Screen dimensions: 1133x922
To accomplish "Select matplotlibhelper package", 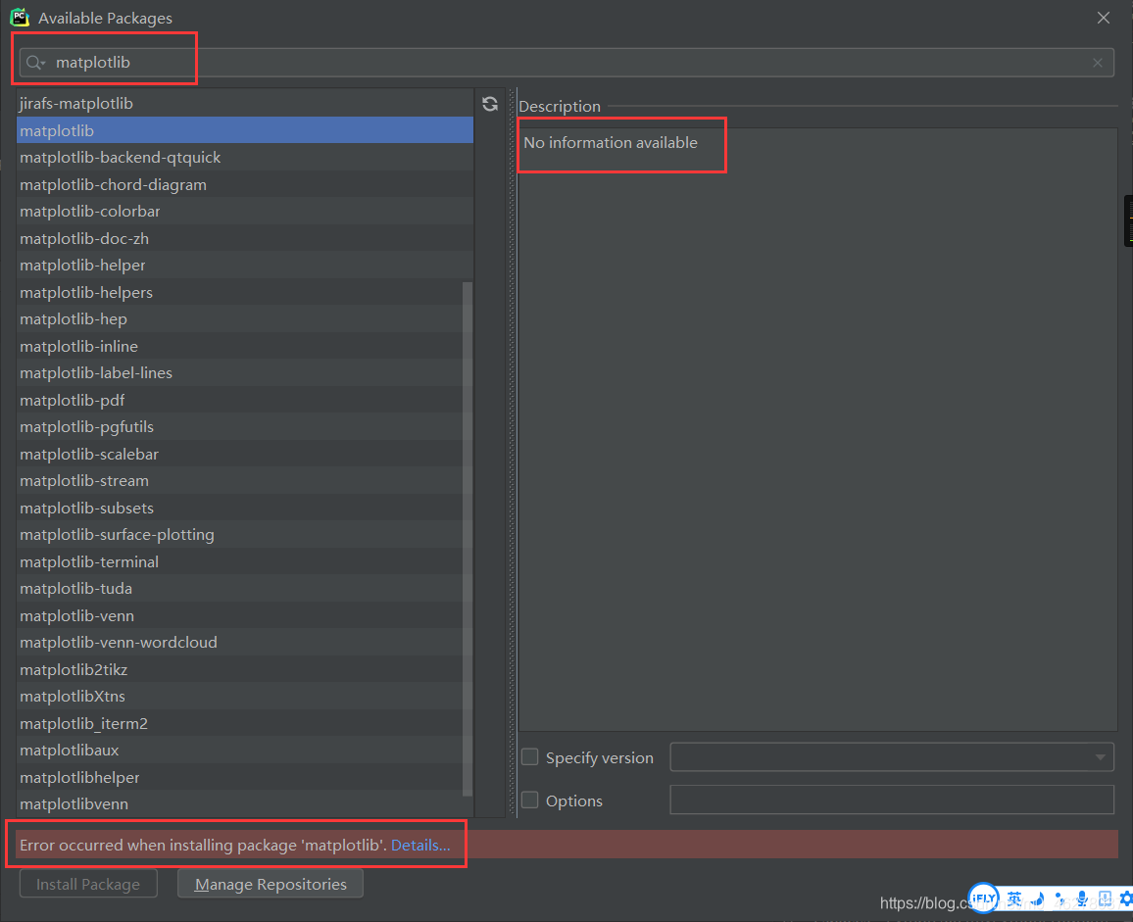I will click(x=239, y=778).
